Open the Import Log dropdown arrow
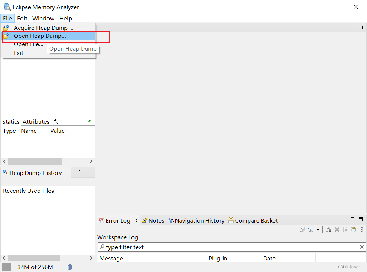367x272 pixels. (318, 230)
